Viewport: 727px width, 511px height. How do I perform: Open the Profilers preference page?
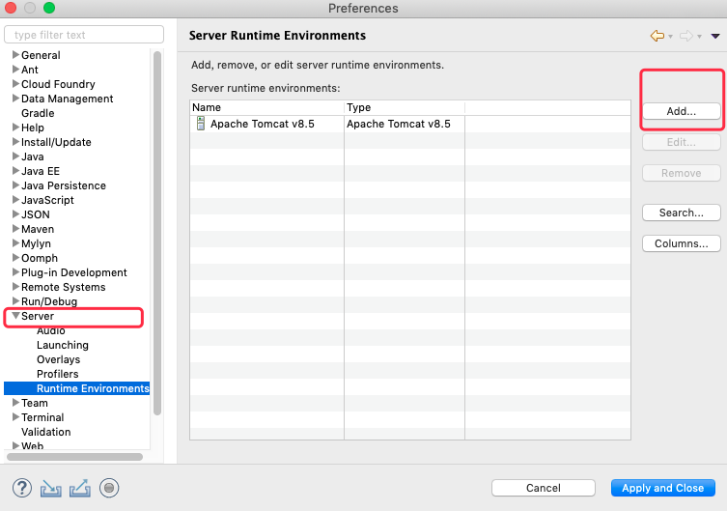click(x=57, y=374)
